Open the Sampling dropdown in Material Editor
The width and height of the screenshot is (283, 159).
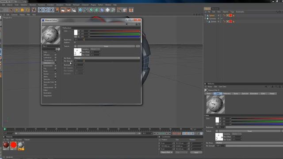(x=95, y=49)
